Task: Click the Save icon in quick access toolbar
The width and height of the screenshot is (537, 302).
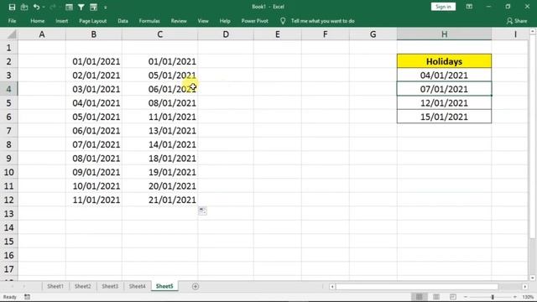Action: tap(12, 7)
